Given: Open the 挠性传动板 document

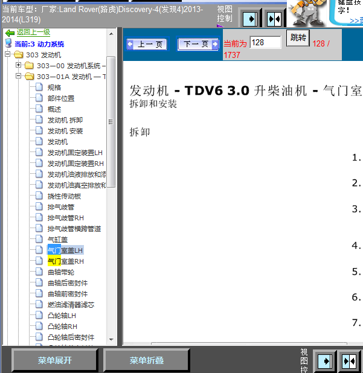Looking at the screenshot, I should [64, 196].
